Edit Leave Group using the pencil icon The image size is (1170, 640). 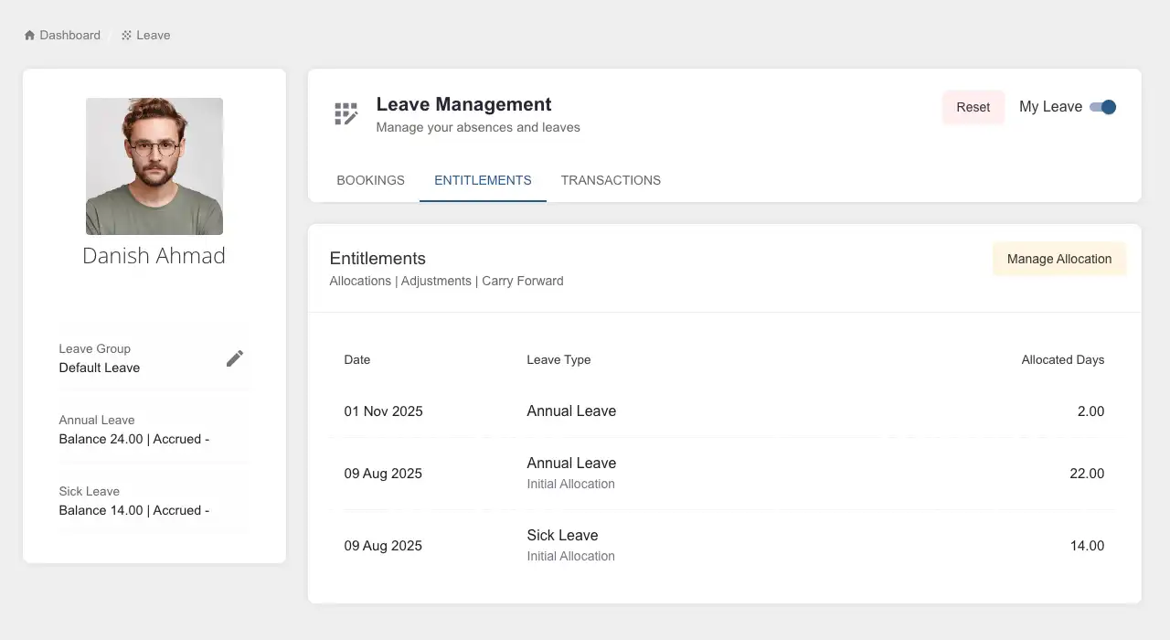click(x=235, y=358)
